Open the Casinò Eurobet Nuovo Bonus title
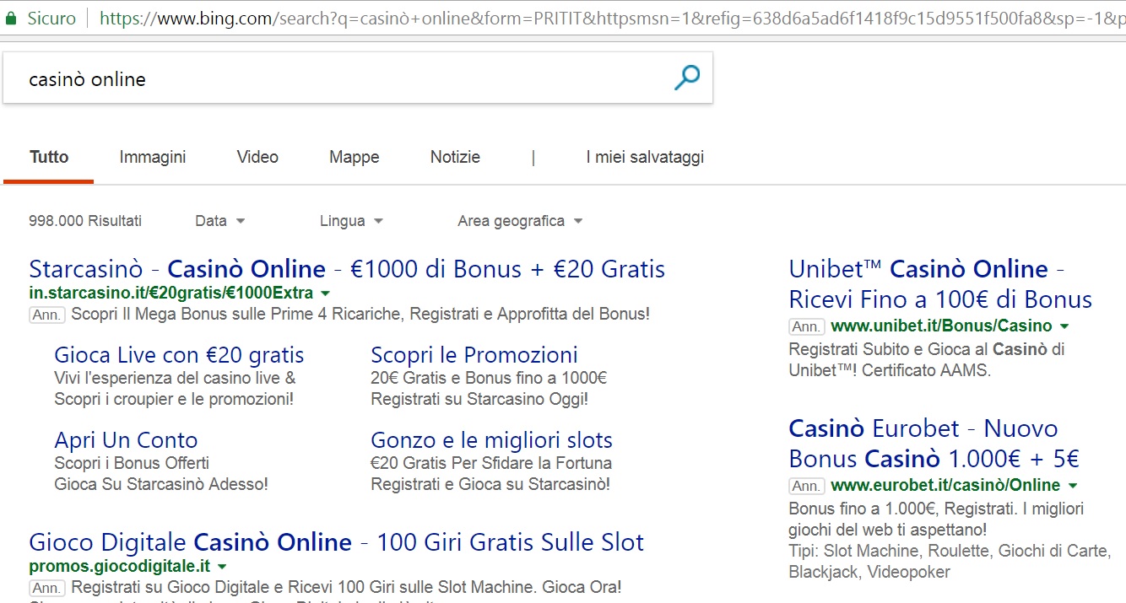The image size is (1126, 603). (x=934, y=444)
